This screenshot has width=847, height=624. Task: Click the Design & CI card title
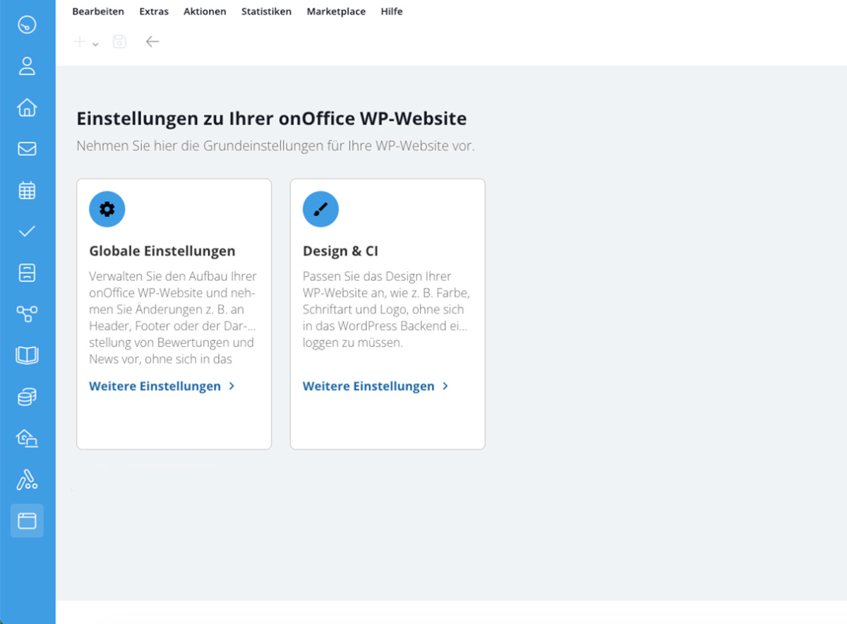(341, 251)
